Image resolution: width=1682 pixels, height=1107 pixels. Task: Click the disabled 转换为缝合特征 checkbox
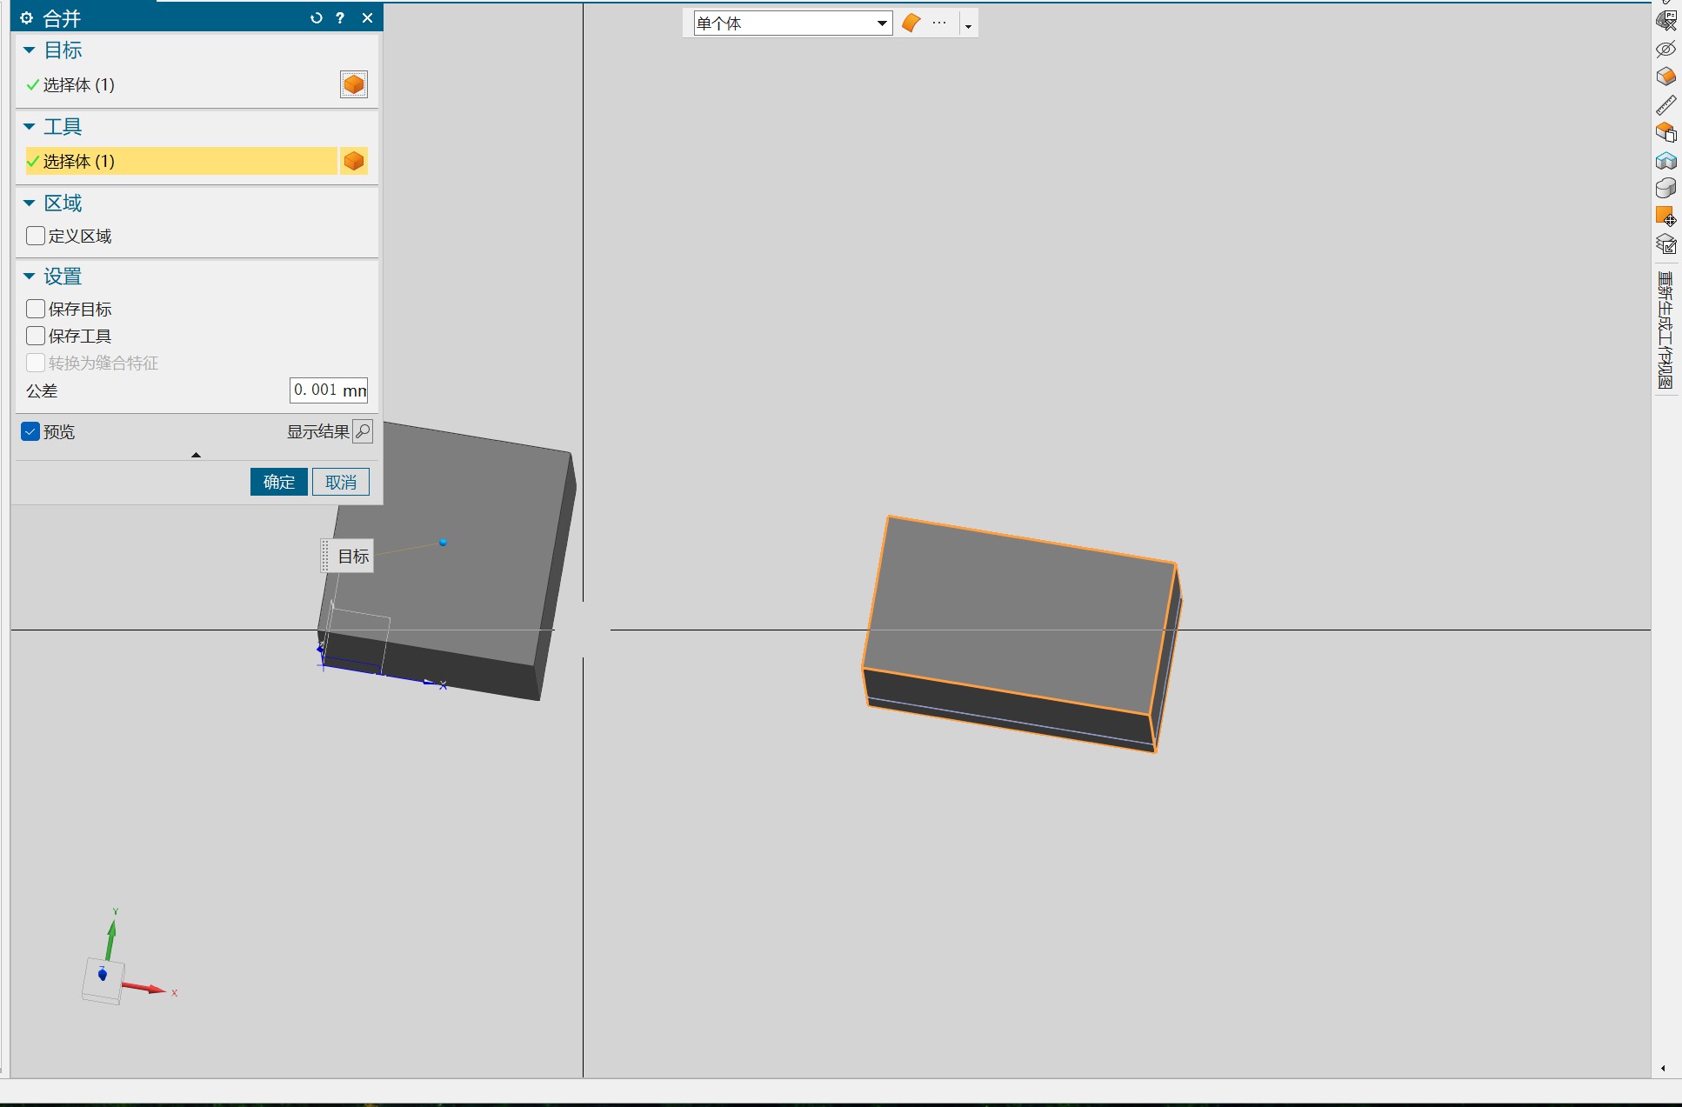pyautogui.click(x=36, y=363)
